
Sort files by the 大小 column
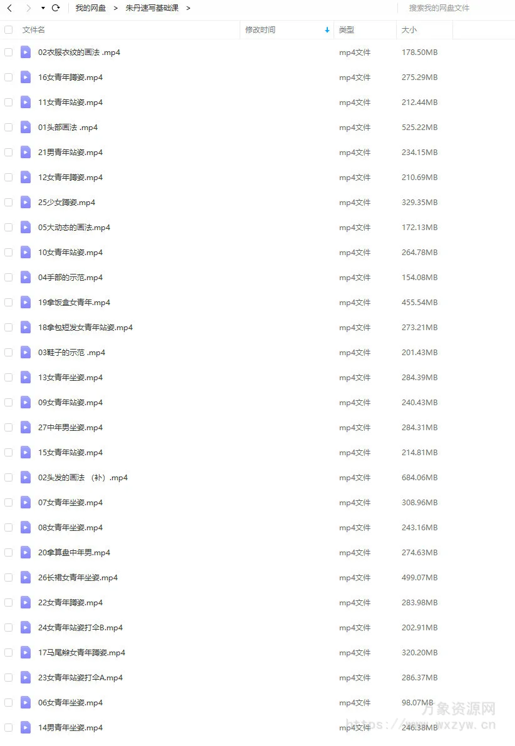tap(409, 30)
